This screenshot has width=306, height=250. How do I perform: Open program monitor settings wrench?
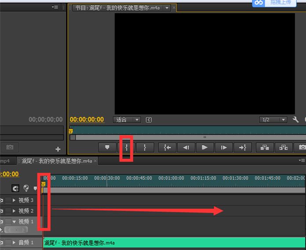tap(295, 119)
